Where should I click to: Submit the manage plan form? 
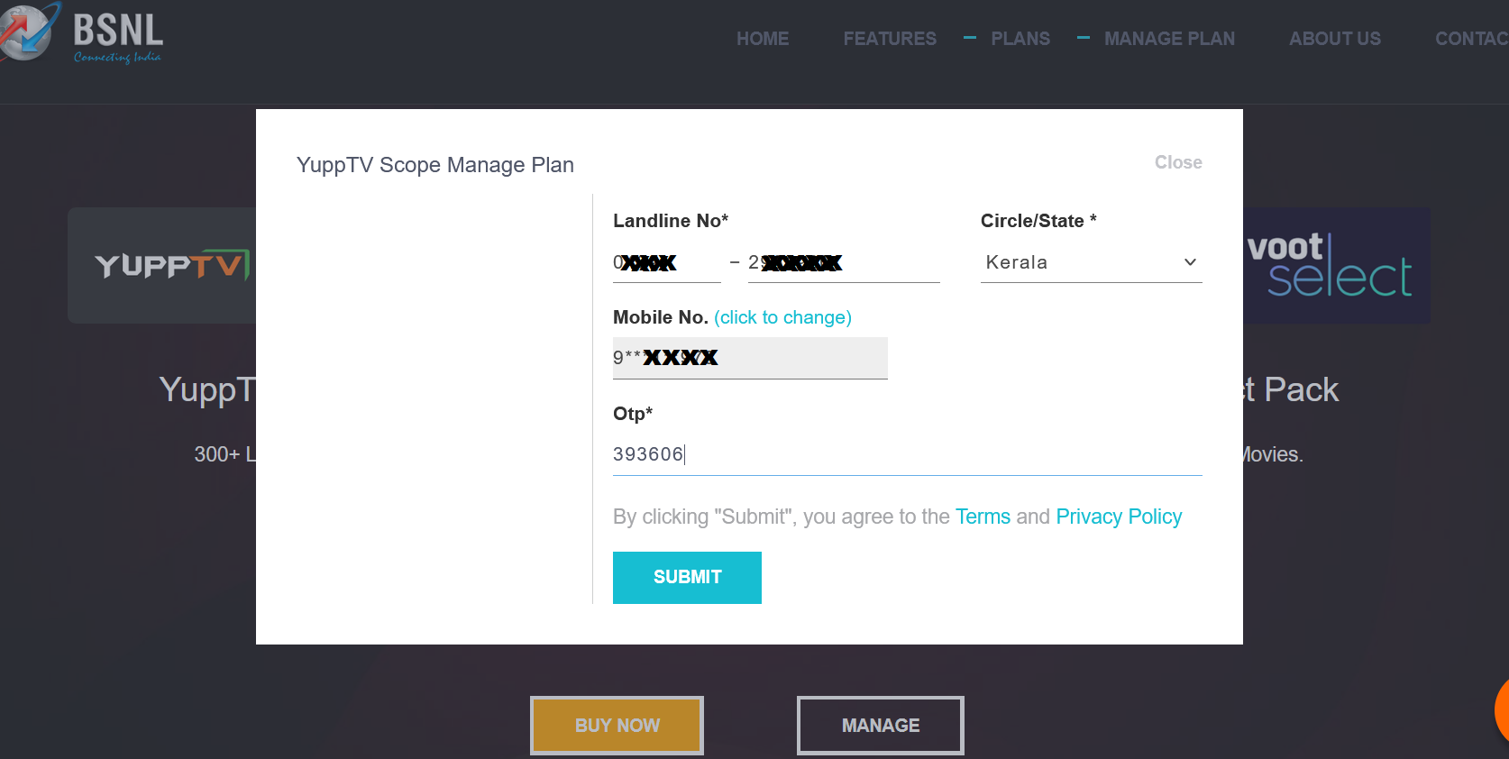coord(687,578)
